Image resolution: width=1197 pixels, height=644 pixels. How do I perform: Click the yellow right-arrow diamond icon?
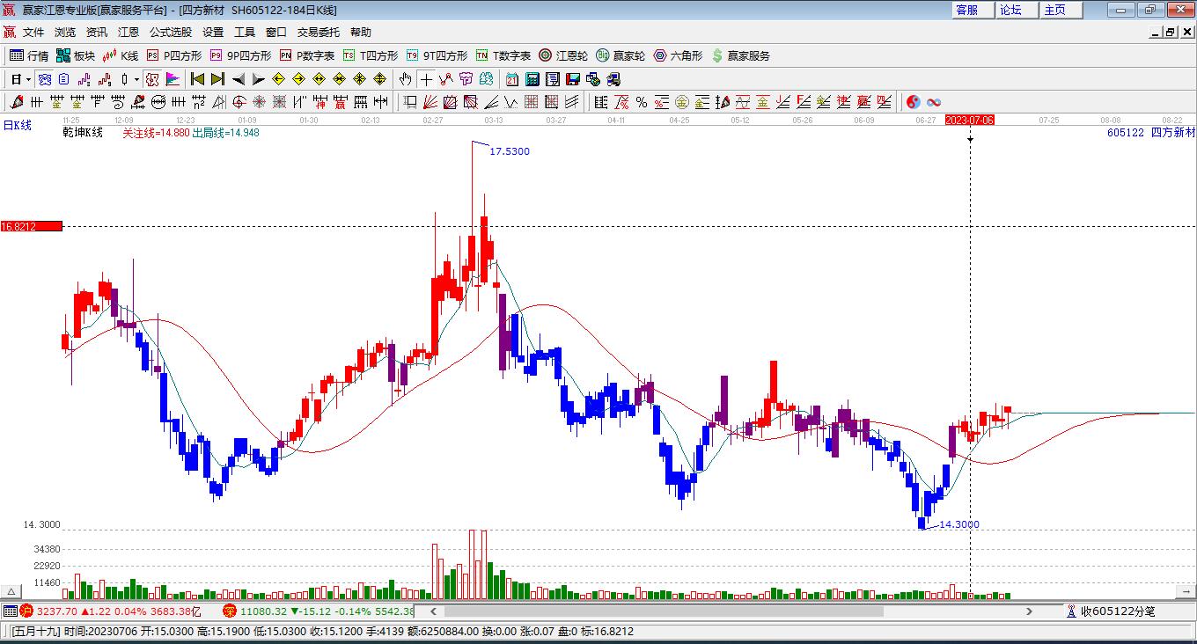pos(299,79)
